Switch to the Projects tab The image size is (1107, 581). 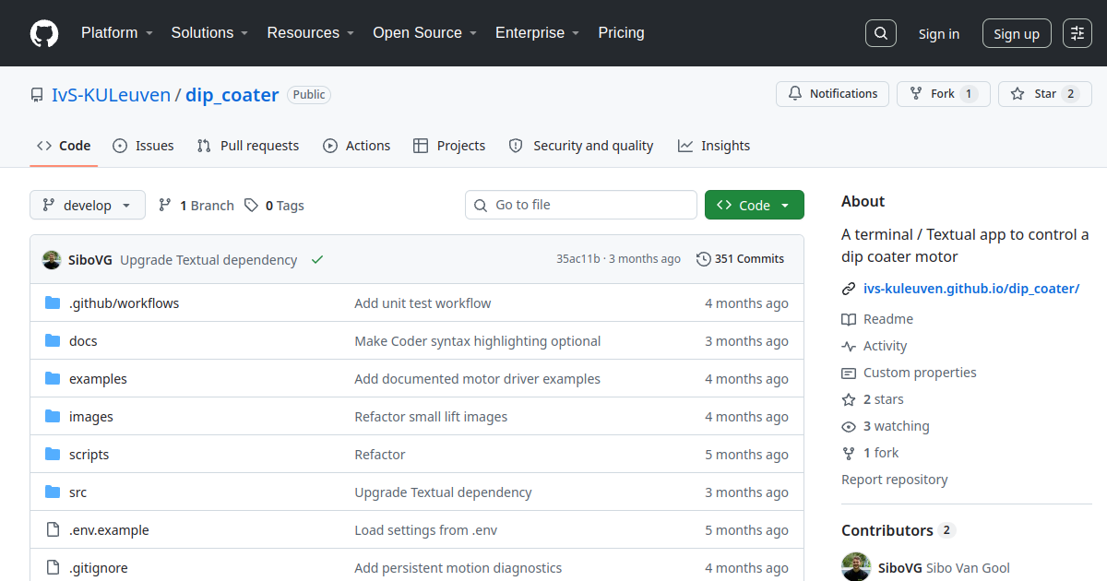pos(449,146)
